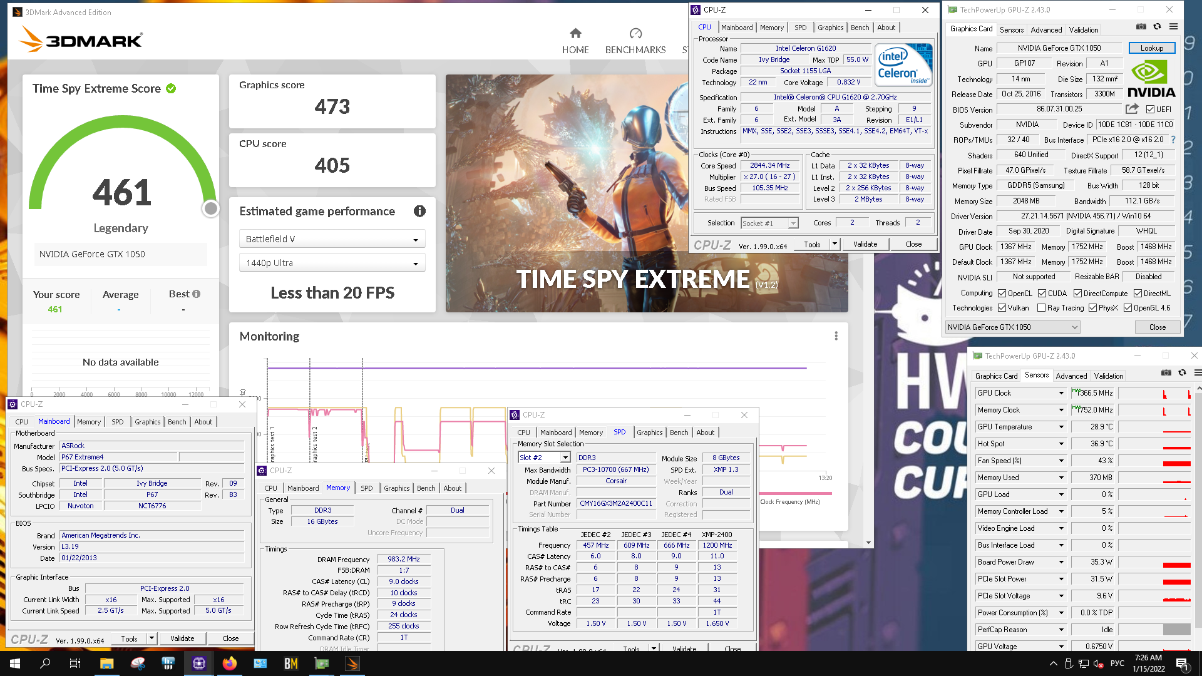Click the GPU Name field in GPU-Z
The image size is (1202, 676).
(1059, 48)
